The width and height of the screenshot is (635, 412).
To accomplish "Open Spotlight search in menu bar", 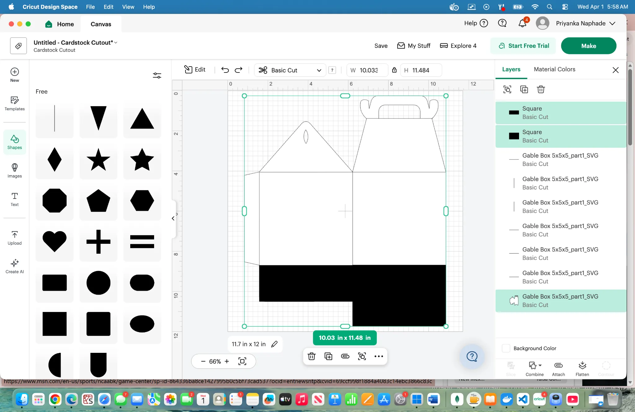I will coord(549,7).
